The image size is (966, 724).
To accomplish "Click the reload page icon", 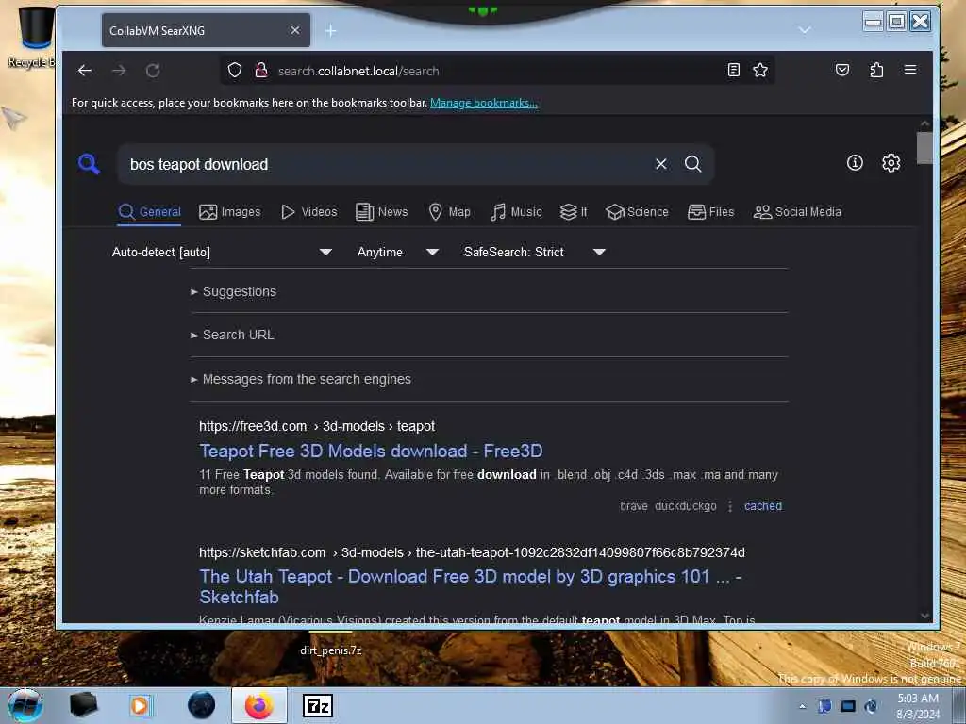I will click(153, 71).
